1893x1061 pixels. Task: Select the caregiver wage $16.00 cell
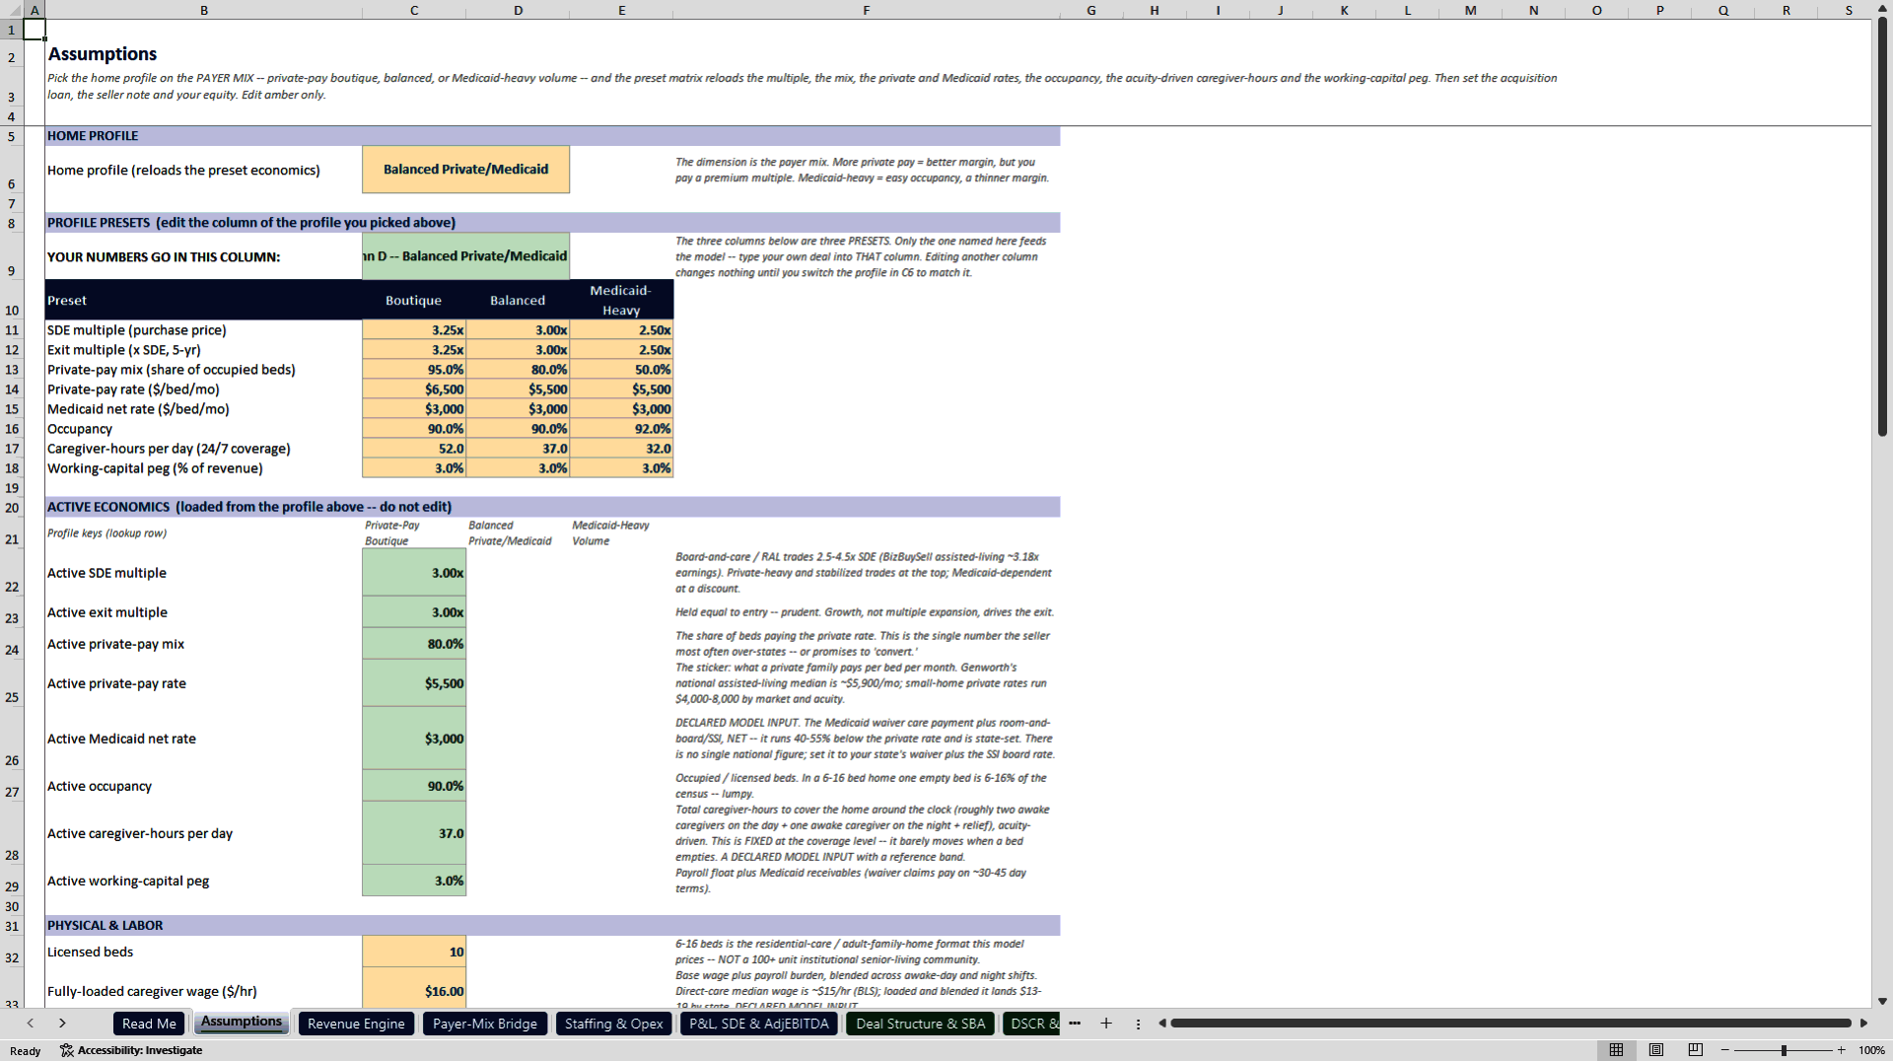[x=414, y=987]
